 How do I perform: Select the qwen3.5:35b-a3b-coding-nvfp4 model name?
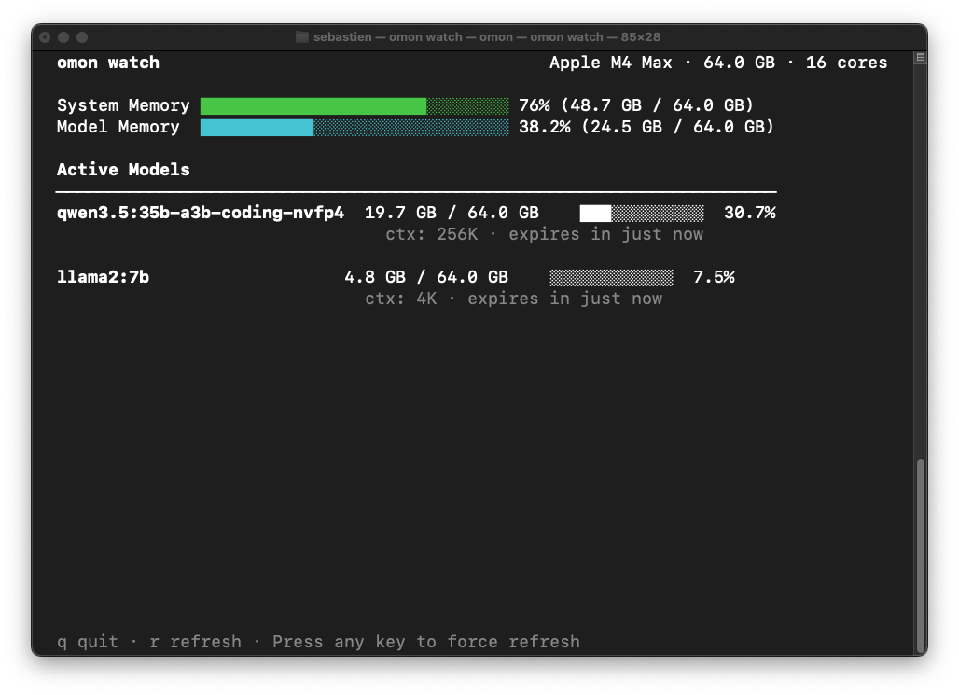click(200, 213)
